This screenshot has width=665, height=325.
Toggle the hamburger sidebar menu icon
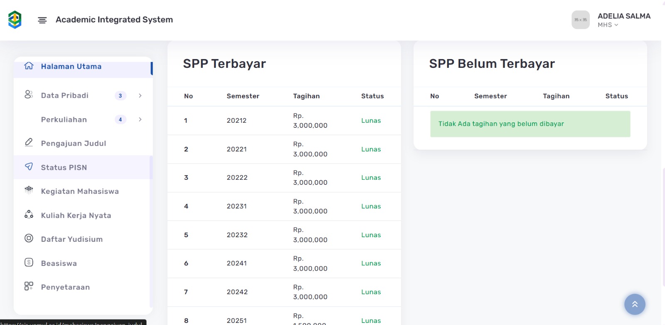[42, 20]
